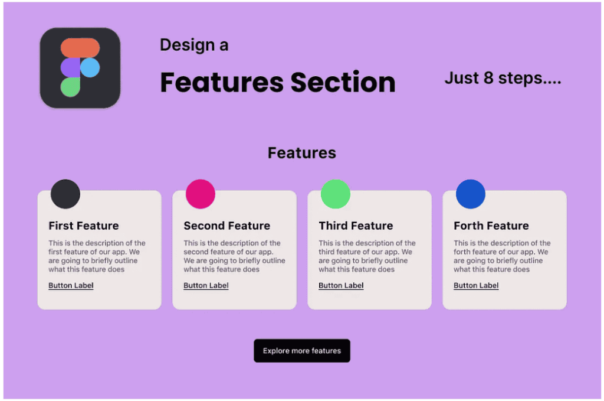Click the 'Design a' subtitle text
The height and width of the screenshot is (401, 604).
(x=194, y=45)
